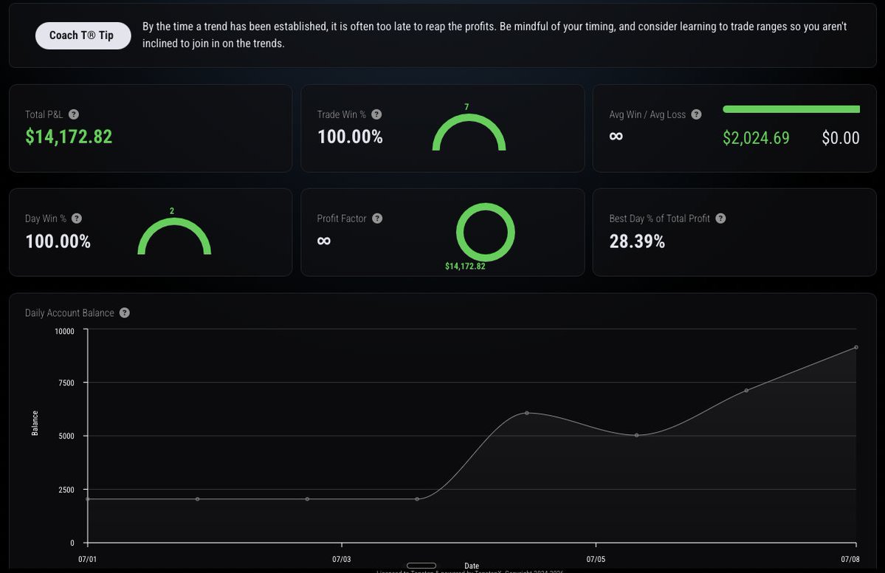Open help icon next to Trade Win %

click(x=376, y=114)
